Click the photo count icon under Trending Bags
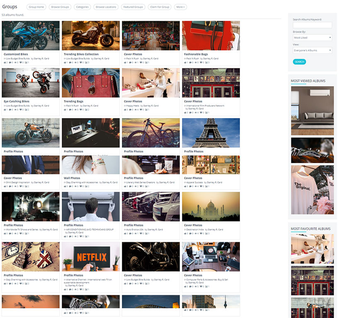The image size is (339, 318). pyautogui.click(x=86, y=110)
